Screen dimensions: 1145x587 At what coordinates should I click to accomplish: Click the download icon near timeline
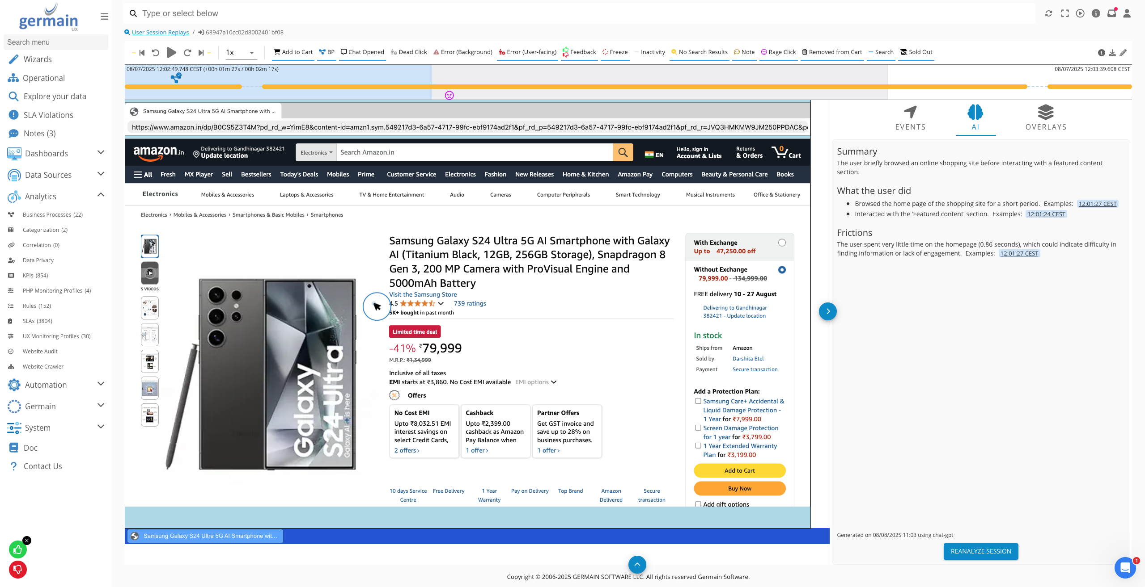coord(1112,53)
